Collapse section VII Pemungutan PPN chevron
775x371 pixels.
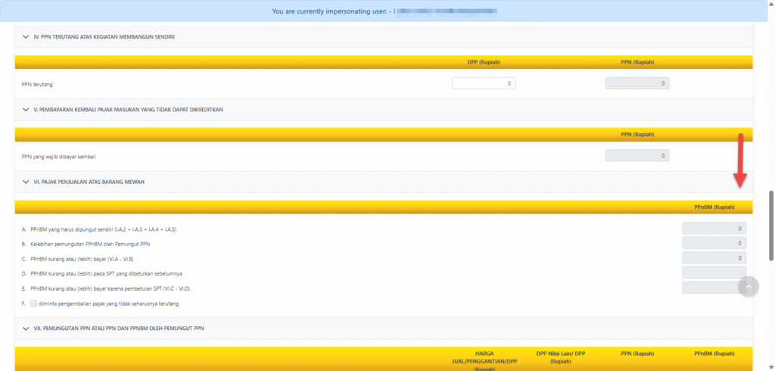point(26,328)
